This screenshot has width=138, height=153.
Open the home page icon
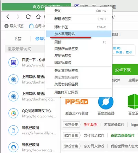(38, 17)
